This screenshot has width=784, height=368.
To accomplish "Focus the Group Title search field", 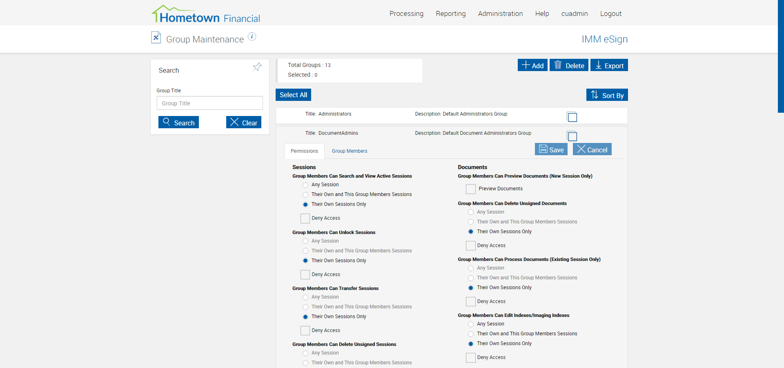I will [209, 103].
